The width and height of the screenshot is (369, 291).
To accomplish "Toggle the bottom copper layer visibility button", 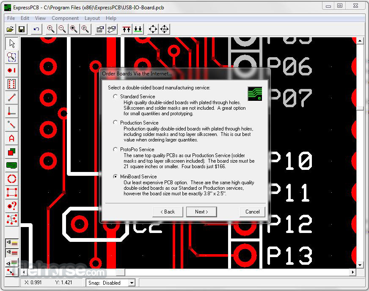I will [12, 262].
